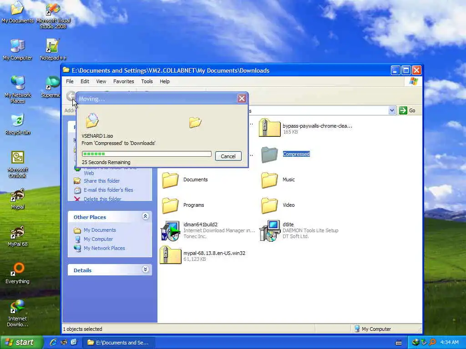
Task: Open My Network Places desktop icon
Action: point(18,90)
